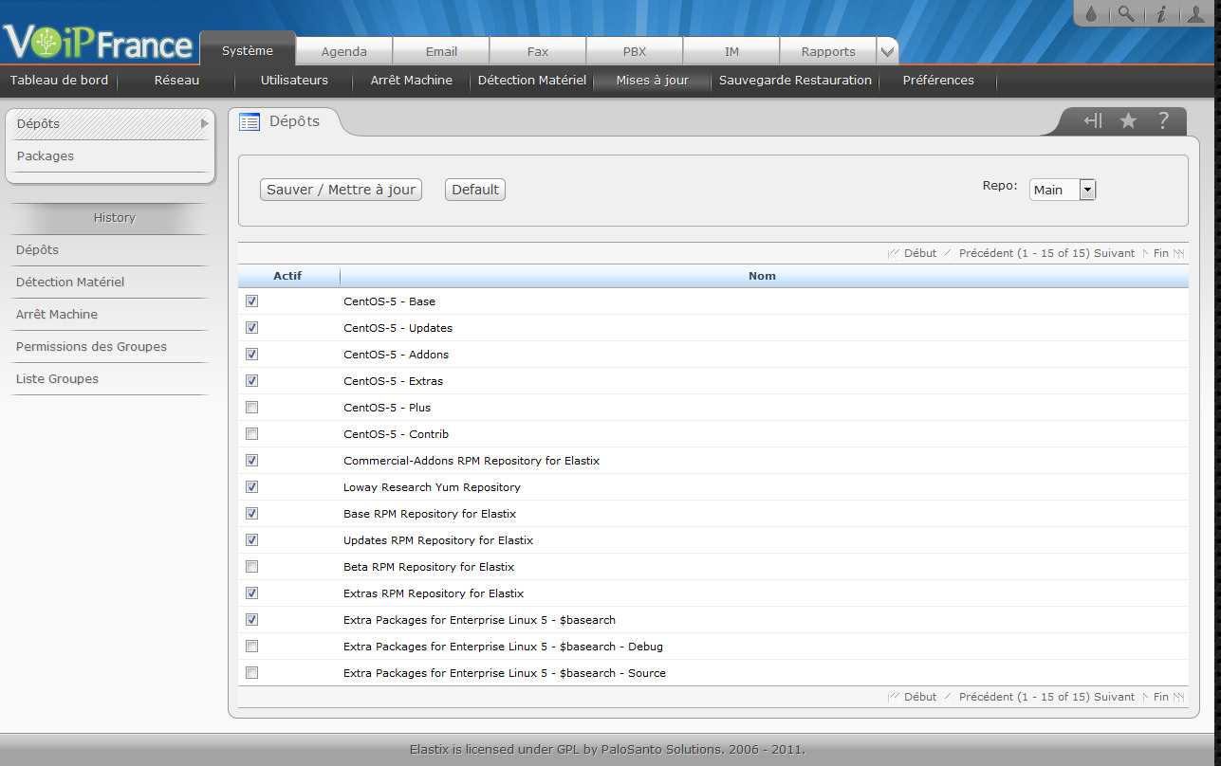Click the Default button
The height and width of the screenshot is (766, 1221).
pyautogui.click(x=475, y=190)
